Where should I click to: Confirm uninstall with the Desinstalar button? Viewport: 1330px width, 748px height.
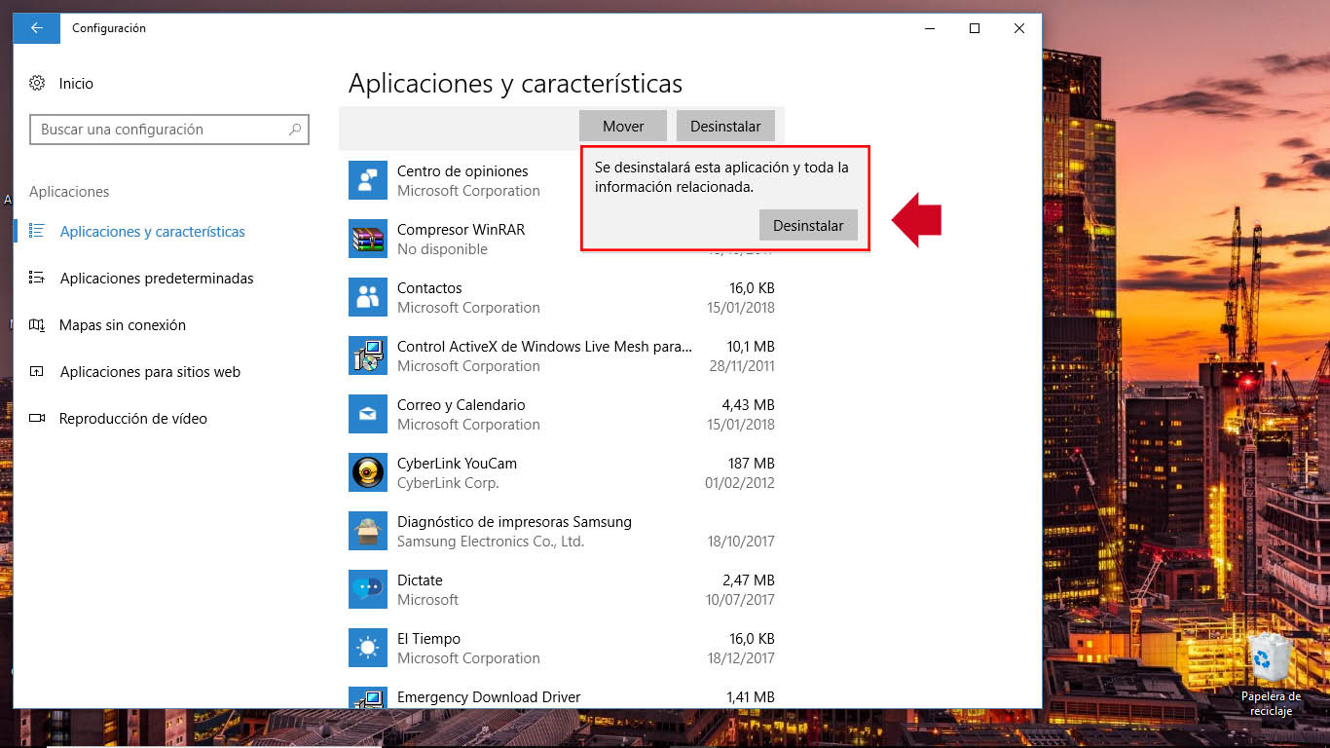808,225
